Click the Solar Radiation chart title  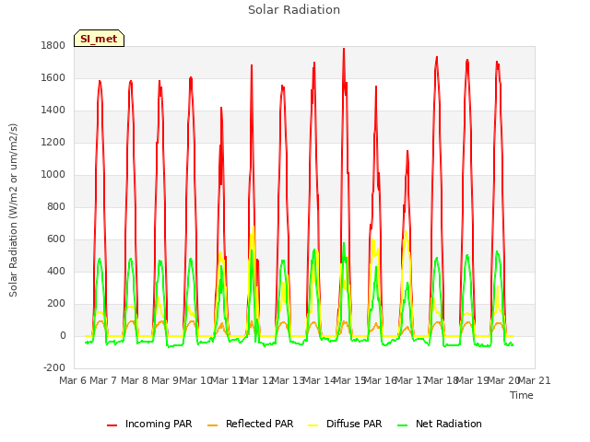(x=294, y=10)
